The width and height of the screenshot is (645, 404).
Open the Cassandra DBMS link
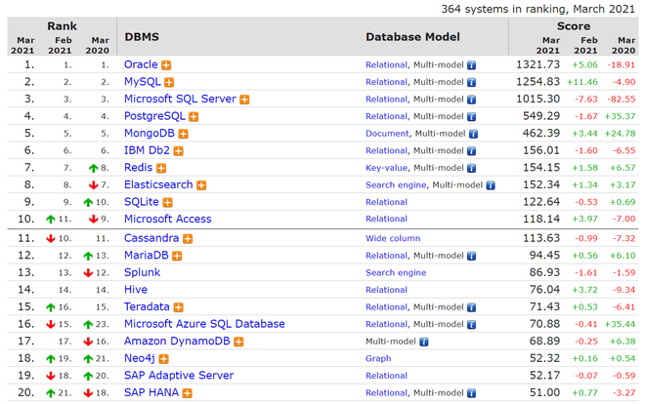point(150,238)
